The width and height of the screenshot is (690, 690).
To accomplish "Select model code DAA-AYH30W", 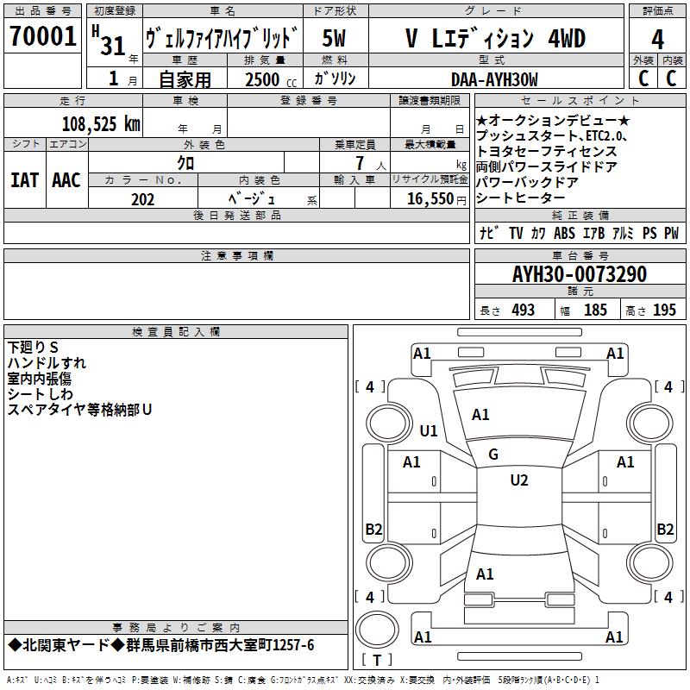I will point(494,79).
